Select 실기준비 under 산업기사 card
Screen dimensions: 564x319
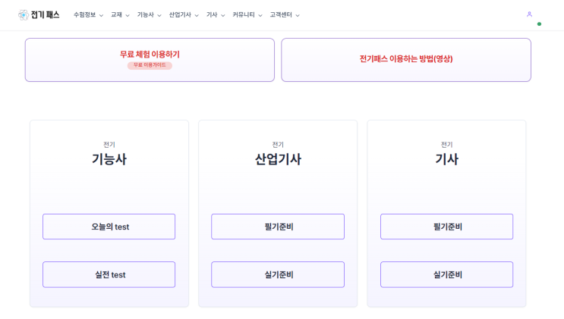[x=278, y=274]
